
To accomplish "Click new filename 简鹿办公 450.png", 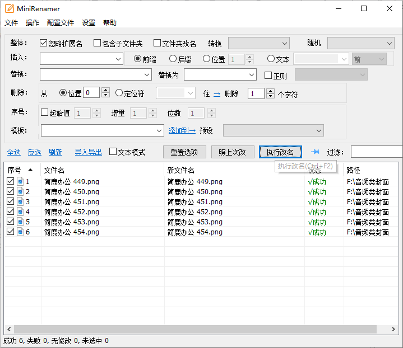I will point(195,192).
